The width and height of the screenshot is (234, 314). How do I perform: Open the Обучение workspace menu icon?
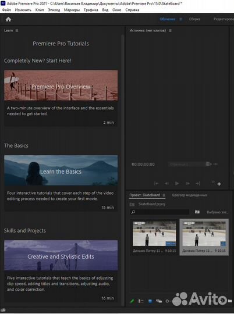click(x=180, y=19)
